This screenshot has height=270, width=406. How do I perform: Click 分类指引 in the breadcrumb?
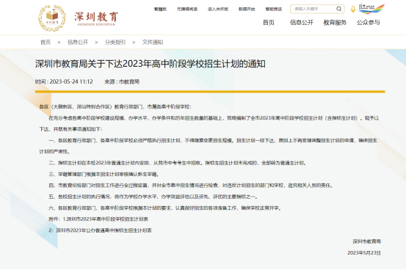pos(115,43)
